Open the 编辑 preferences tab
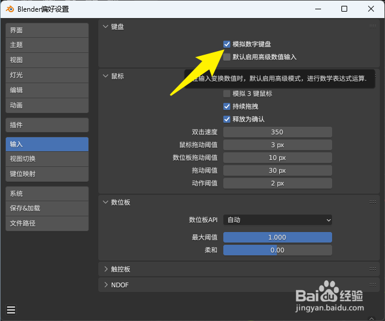This screenshot has width=385, height=321. tap(47, 90)
